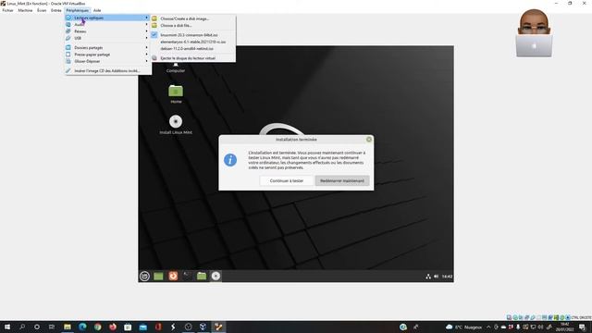Launch Firefox from the Mint panel

[x=173, y=277]
